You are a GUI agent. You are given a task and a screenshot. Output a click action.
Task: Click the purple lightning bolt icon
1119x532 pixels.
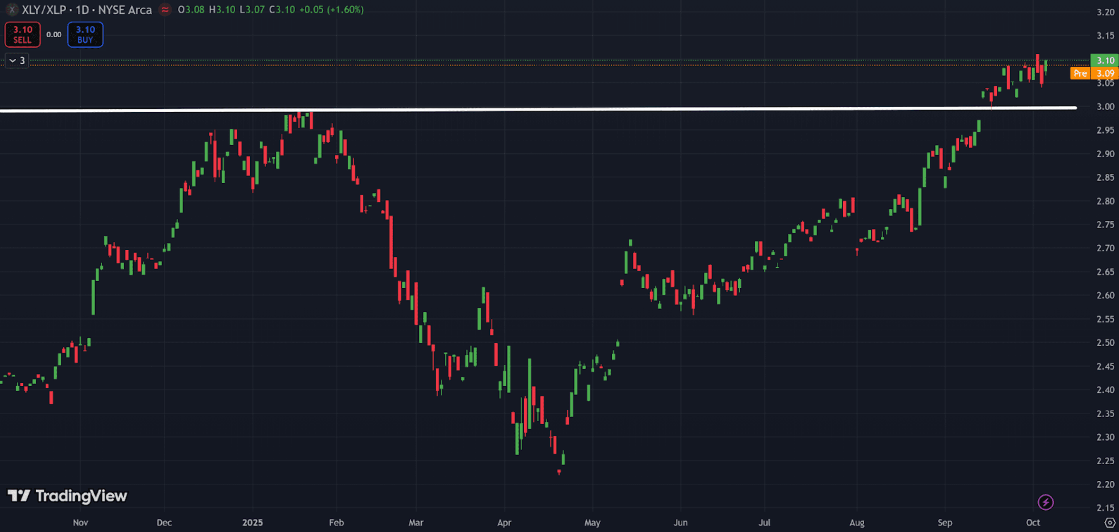[1045, 502]
